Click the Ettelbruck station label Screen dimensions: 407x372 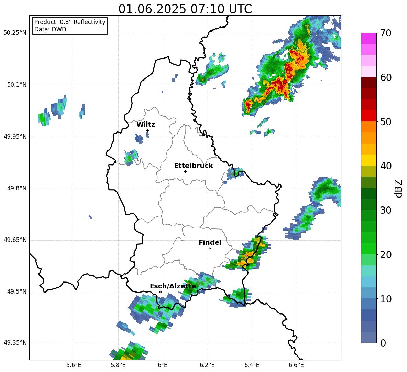tap(194, 166)
